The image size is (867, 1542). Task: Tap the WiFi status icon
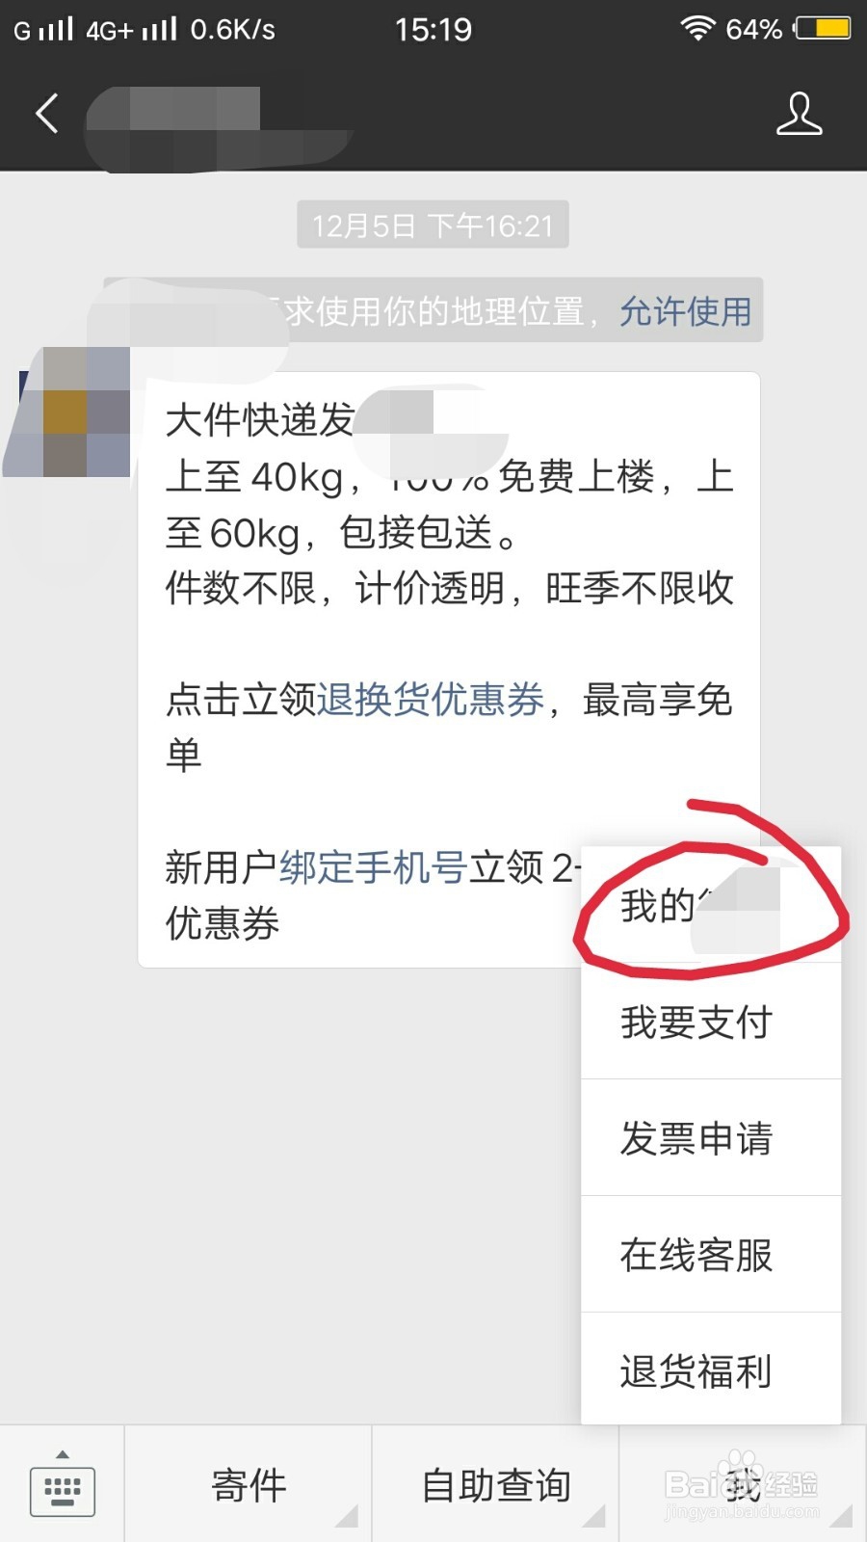[x=696, y=28]
